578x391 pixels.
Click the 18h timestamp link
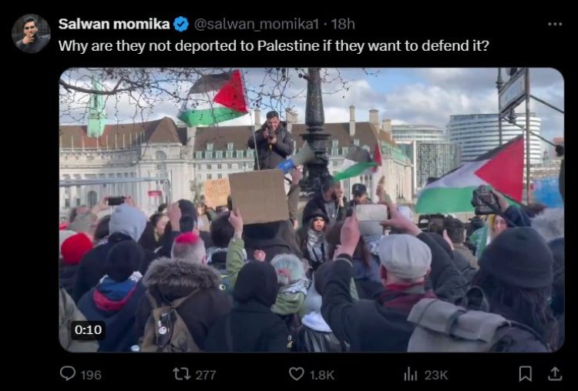[343, 25]
